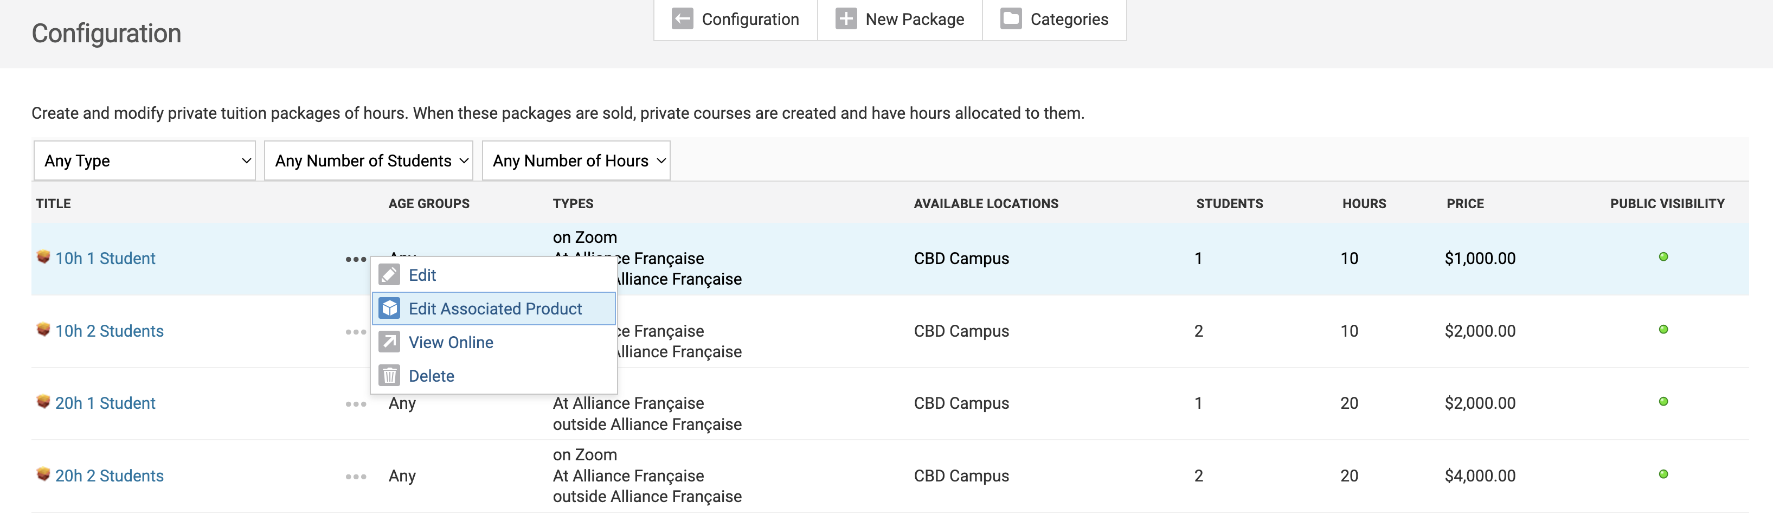Open the 20h 1 Student package link
1773x527 pixels.
(105, 403)
